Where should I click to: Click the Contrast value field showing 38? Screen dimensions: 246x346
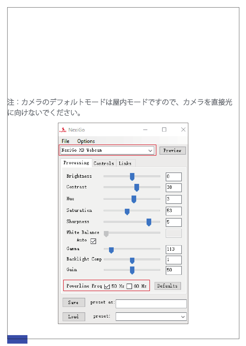point(174,188)
